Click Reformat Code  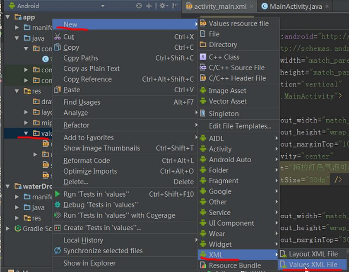click(125, 160)
